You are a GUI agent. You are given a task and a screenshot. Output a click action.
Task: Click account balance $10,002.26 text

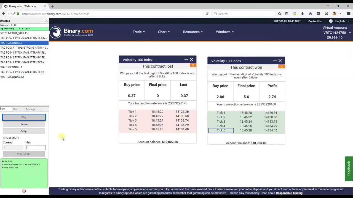tap(157, 142)
